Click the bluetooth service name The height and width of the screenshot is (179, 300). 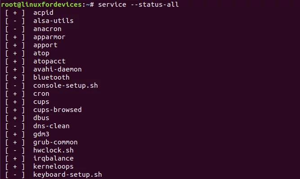point(51,77)
